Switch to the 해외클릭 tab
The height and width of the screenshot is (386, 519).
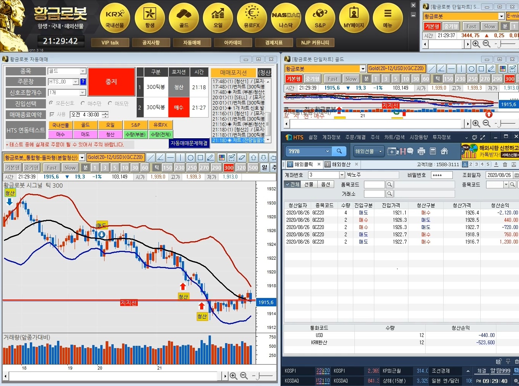tap(304, 164)
